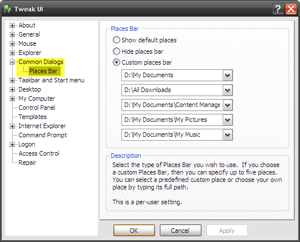The width and height of the screenshot is (300, 242).
Task: Expand the Internet Explorer tree node
Action: click(12, 126)
